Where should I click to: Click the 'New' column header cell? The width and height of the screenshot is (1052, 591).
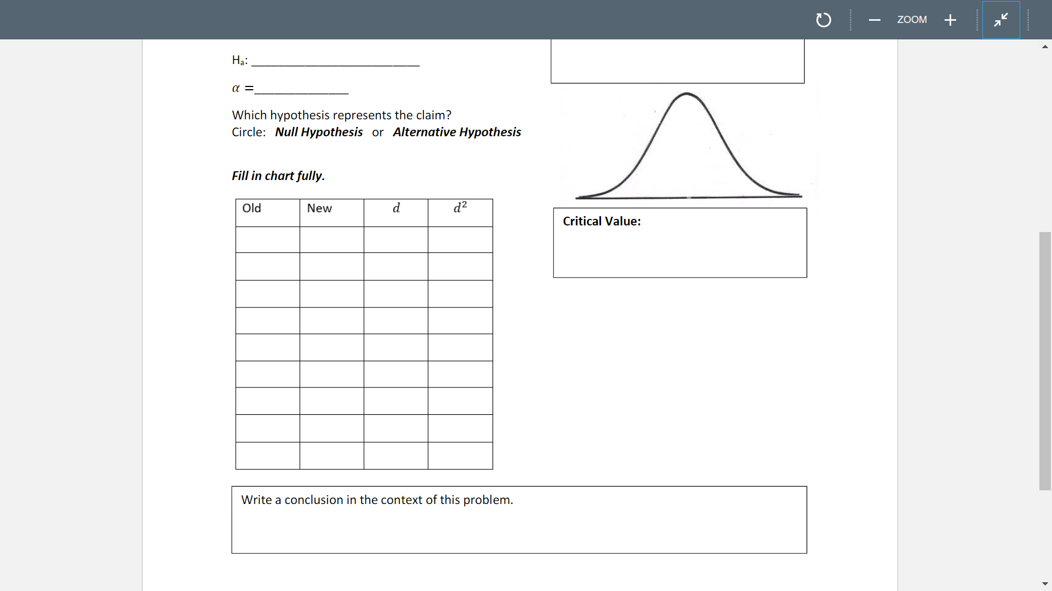(x=331, y=212)
